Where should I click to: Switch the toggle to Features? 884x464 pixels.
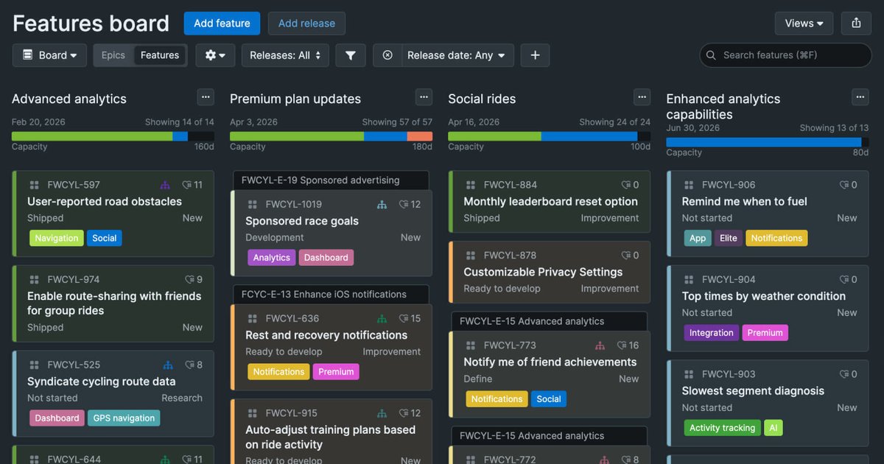160,55
